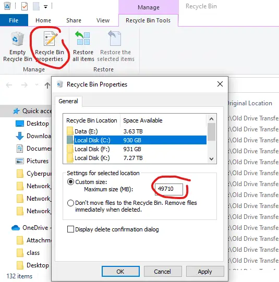
Task: Click Restore the selected items button
Action: click(x=116, y=47)
